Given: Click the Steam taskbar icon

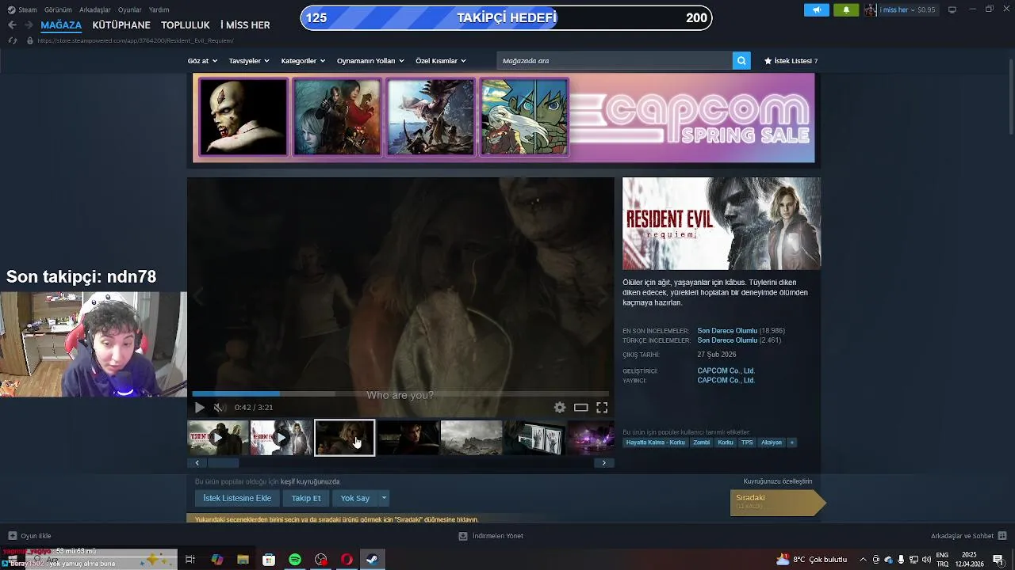Looking at the screenshot, I should [372, 560].
